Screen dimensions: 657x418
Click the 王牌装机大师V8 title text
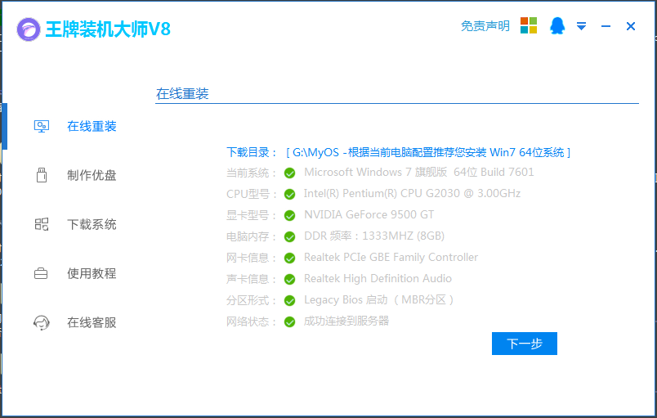[x=108, y=29]
